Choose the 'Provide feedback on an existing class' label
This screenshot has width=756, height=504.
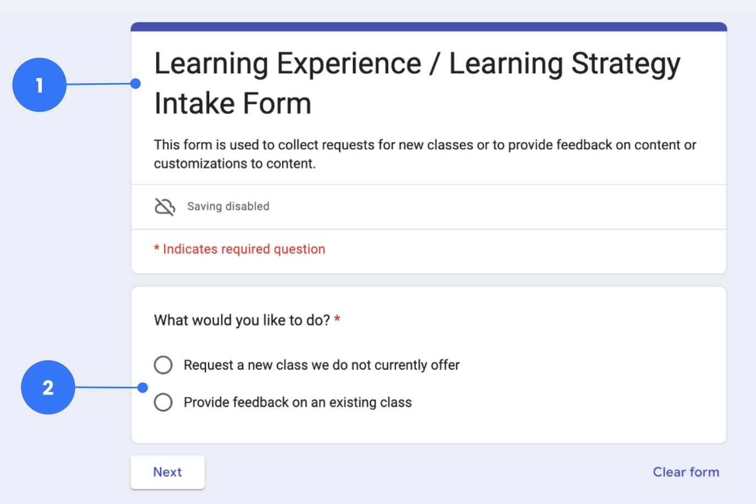point(298,403)
